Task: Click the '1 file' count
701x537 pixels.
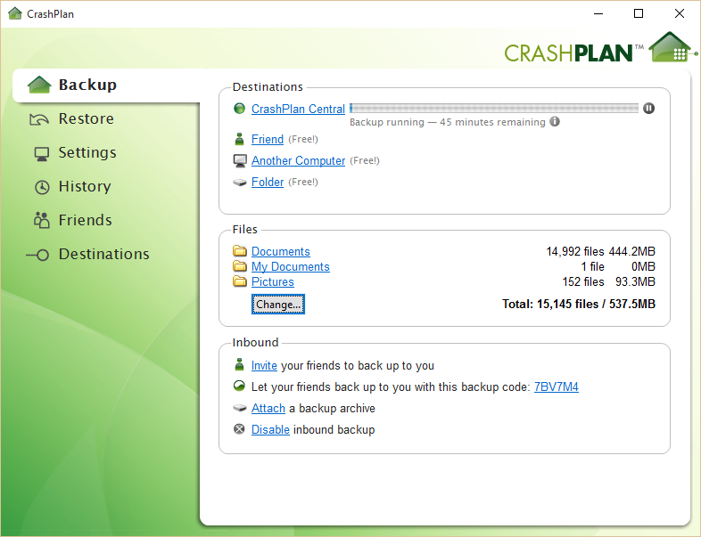Action: 593,267
